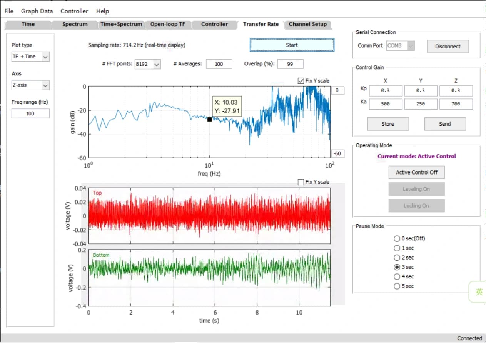
Task: Click the Store button
Action: point(388,124)
